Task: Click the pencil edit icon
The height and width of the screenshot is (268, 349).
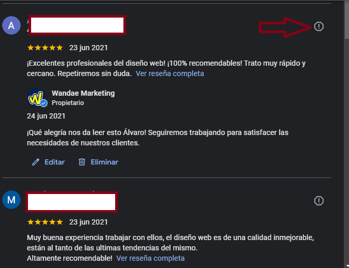Action: pos(36,162)
